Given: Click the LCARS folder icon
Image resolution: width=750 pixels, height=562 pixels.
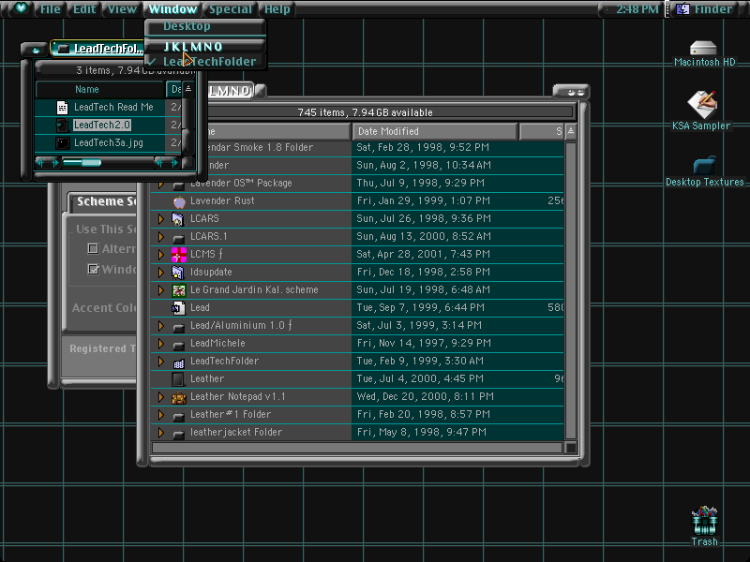Looking at the screenshot, I should pos(178,219).
